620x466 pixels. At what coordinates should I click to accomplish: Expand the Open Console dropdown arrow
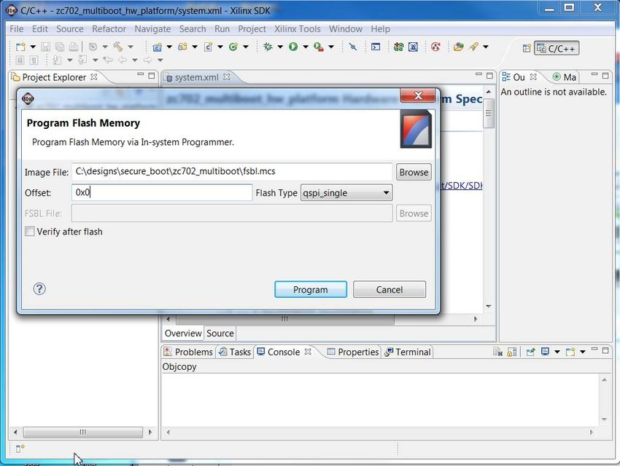583,352
